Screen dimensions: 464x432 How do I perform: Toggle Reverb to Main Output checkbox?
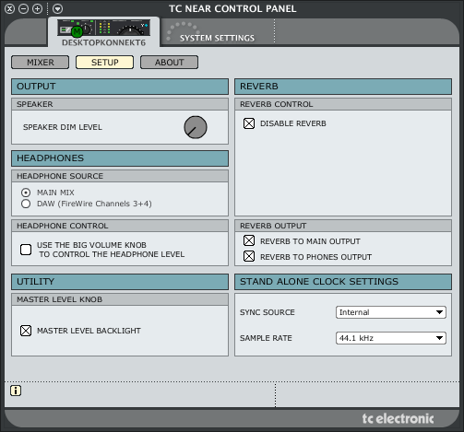[x=249, y=240]
